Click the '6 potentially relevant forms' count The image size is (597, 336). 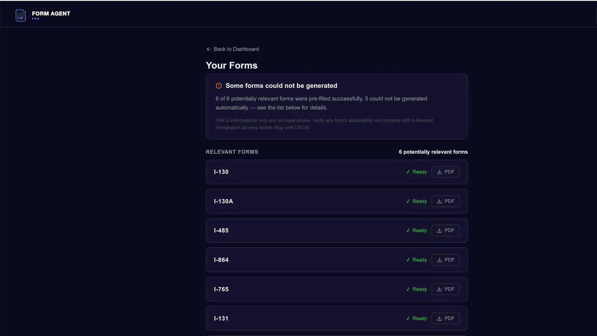(x=433, y=152)
